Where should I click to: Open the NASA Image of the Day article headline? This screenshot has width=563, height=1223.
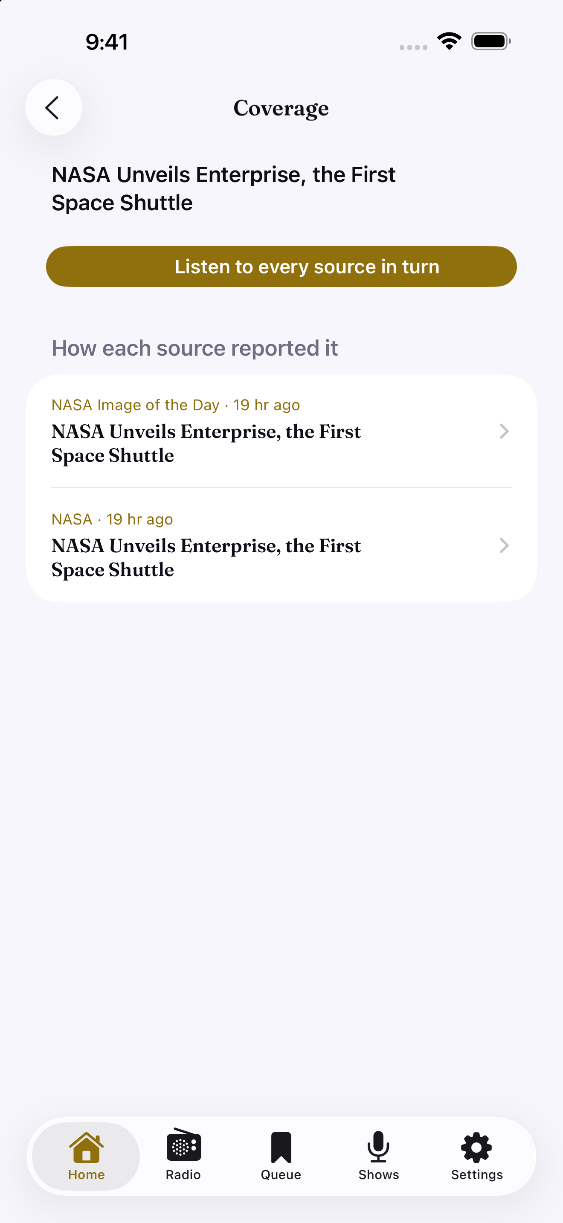(206, 443)
